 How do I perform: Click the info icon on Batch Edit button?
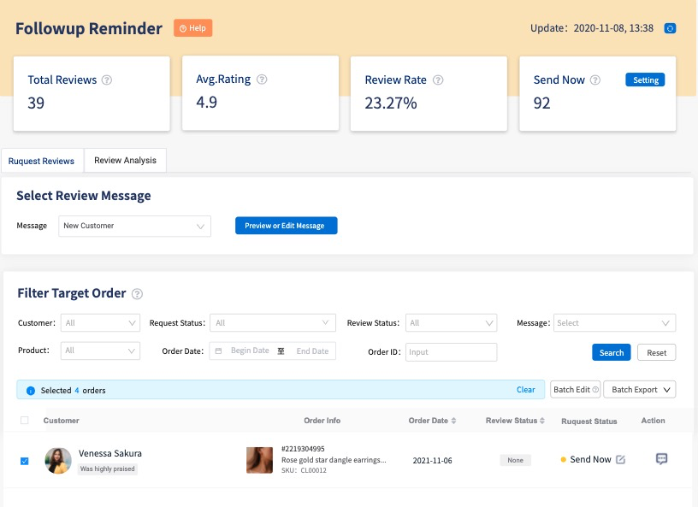click(596, 389)
